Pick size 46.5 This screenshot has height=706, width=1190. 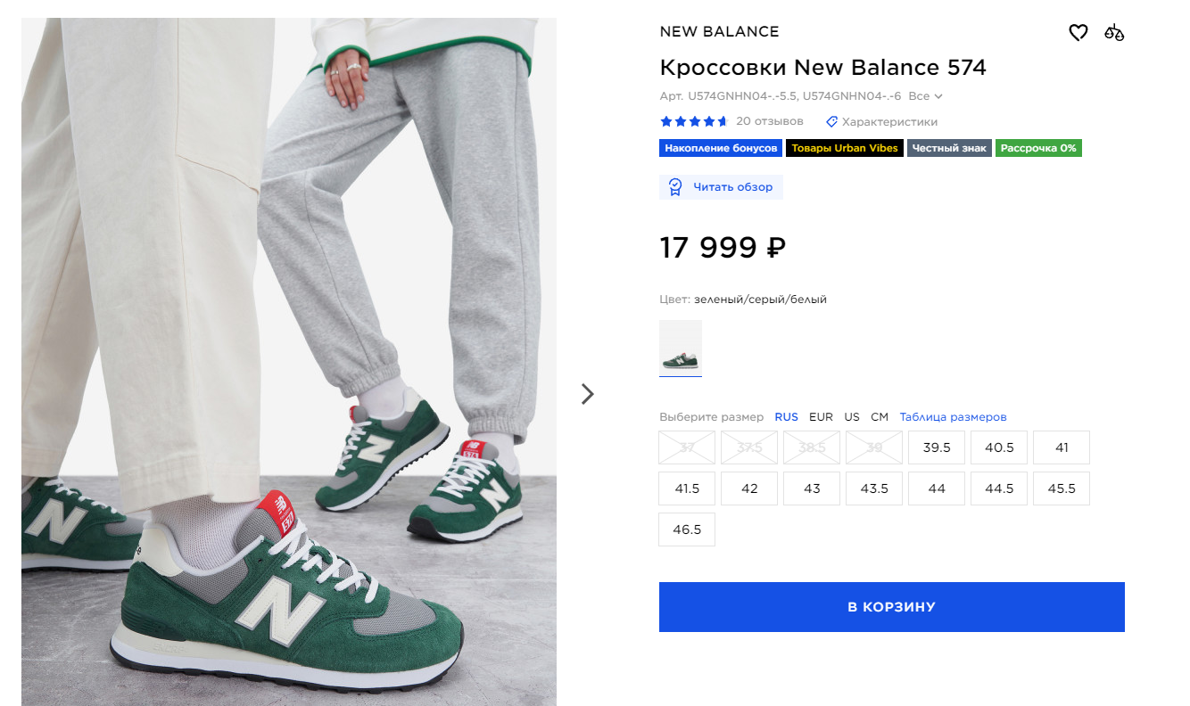(x=687, y=529)
